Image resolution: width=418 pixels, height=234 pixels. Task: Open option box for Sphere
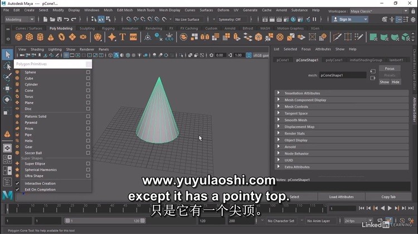point(88,72)
